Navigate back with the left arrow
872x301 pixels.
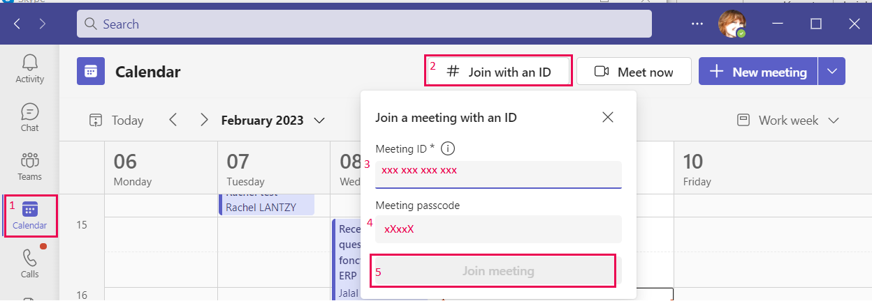17,24
